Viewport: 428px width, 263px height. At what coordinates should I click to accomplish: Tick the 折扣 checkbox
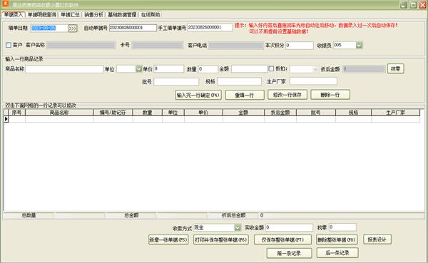pos(271,68)
